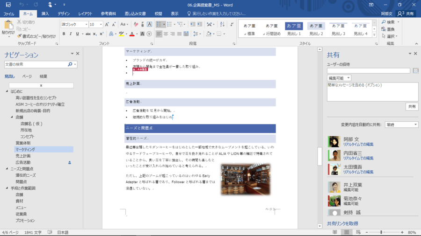Screen dimensions: 421x236
Task: Click the search magnifier in the navigation pane
Action: [x=70, y=64]
